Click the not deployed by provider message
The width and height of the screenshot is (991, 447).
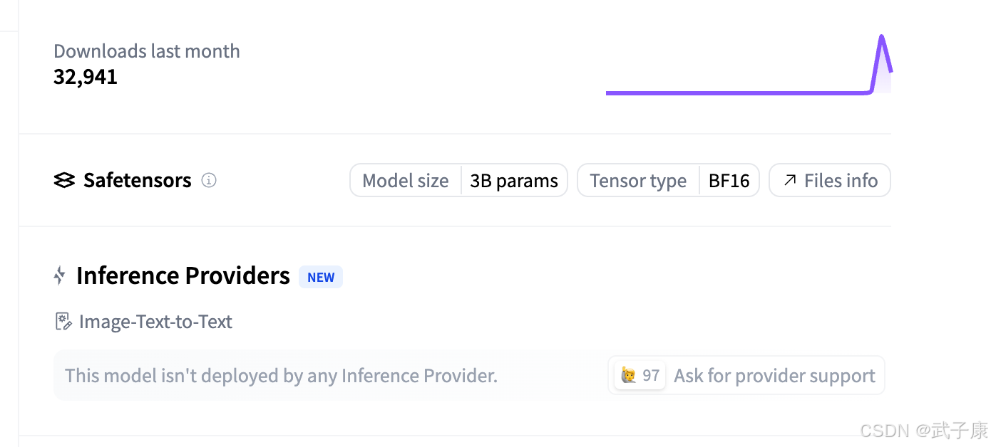pyautogui.click(x=281, y=375)
